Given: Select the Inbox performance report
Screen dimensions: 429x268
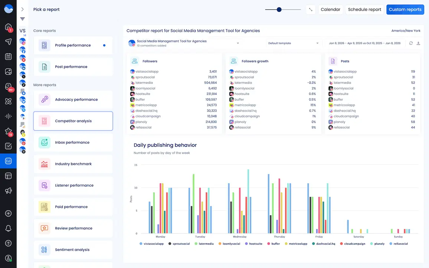Looking at the screenshot, I should (73, 142).
